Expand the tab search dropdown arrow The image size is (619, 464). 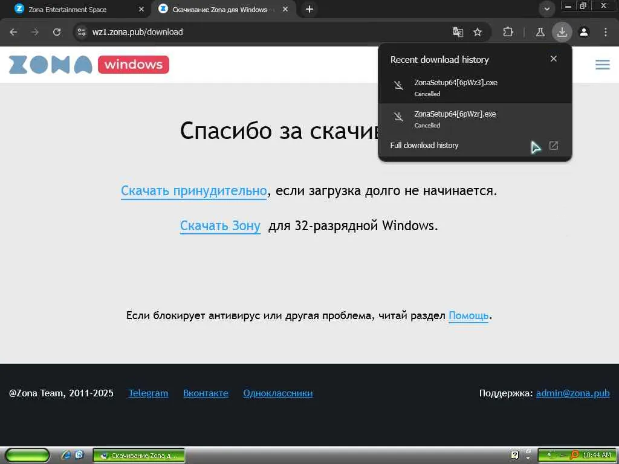coord(546,9)
